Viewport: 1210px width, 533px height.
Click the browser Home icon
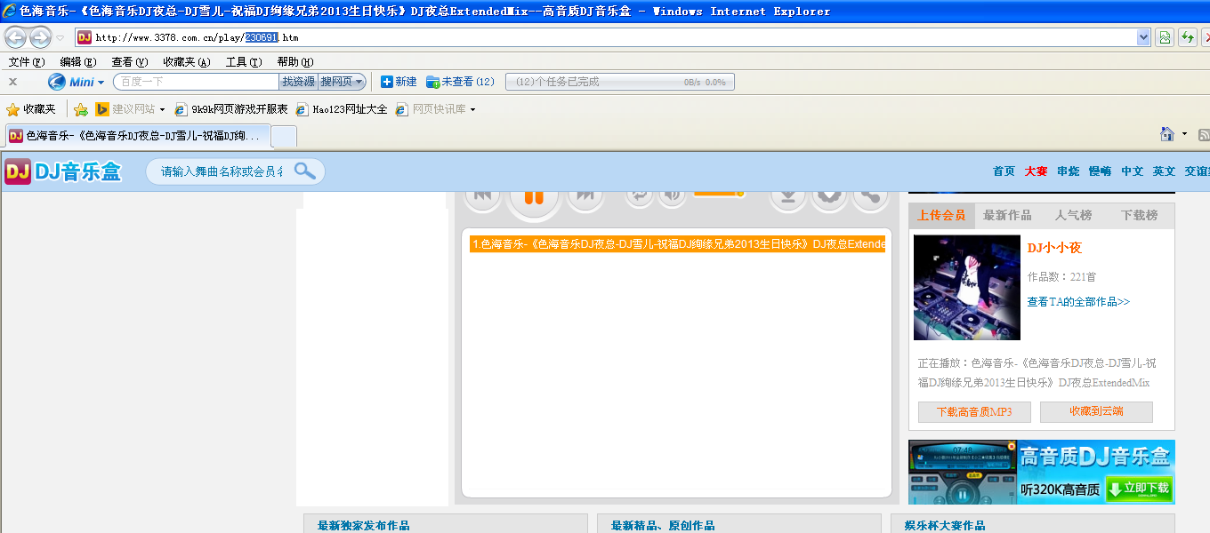[x=1167, y=134]
